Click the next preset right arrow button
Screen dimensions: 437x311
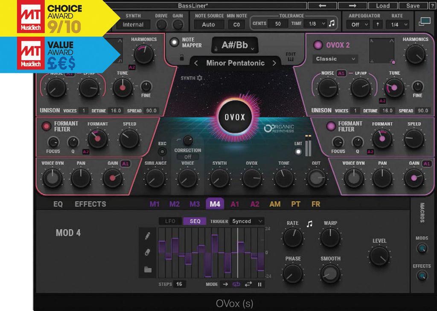click(x=353, y=6)
